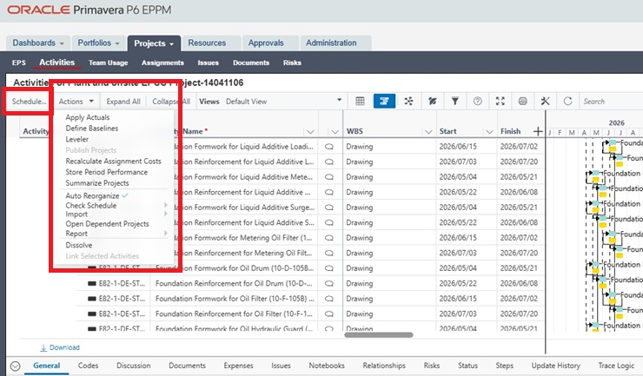Viewport: 643px width, 376px height.
Task: Open the Codes detail tab
Action: [x=88, y=366]
